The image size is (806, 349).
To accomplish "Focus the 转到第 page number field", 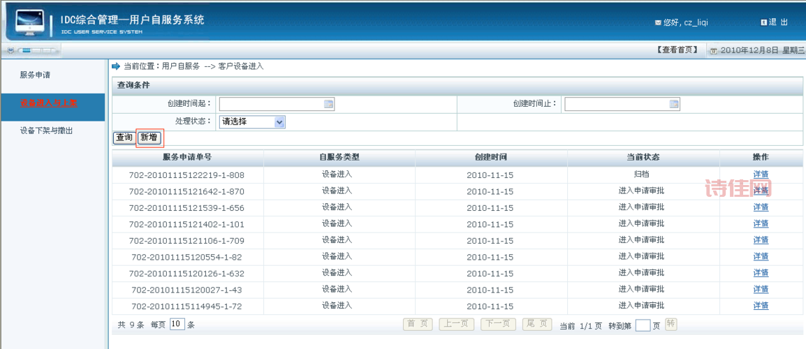I will [x=643, y=325].
